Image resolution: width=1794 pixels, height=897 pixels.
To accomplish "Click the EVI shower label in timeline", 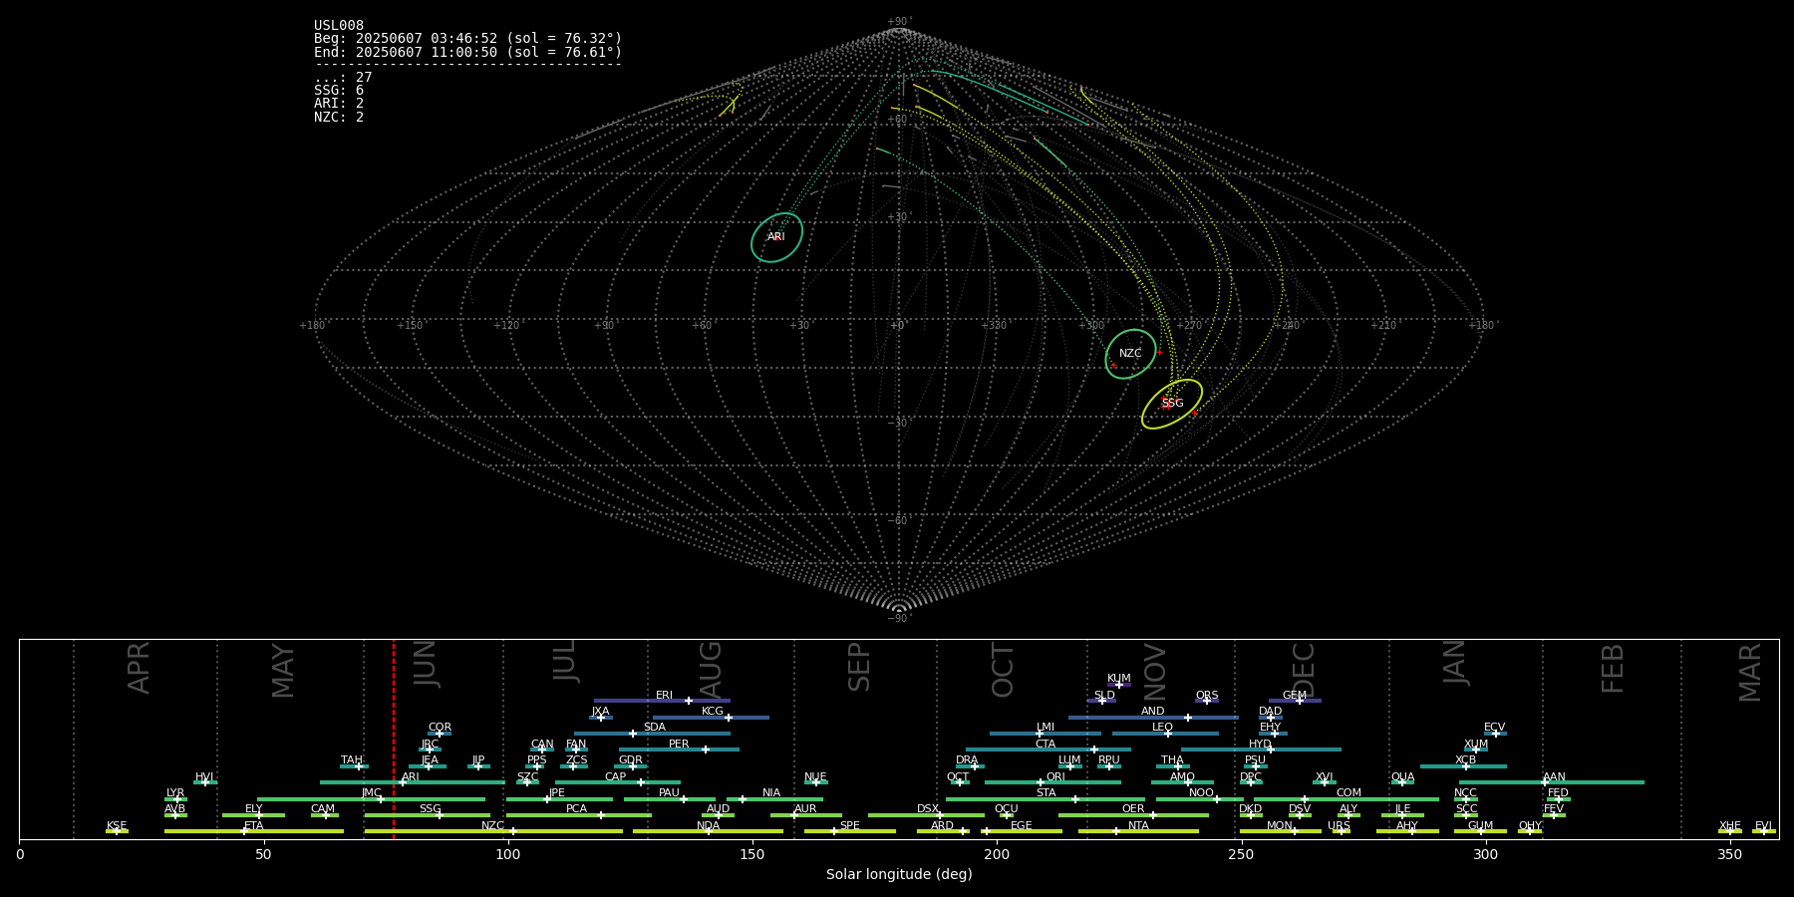I will (1763, 826).
